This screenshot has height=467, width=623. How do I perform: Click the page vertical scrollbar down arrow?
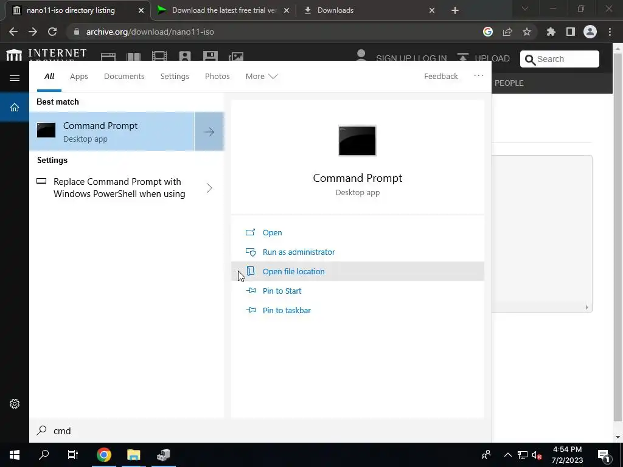pyautogui.click(x=618, y=437)
